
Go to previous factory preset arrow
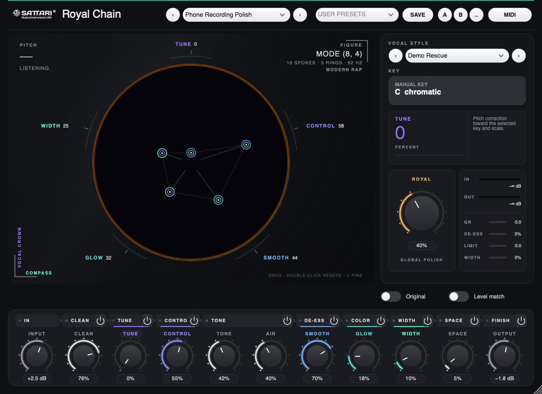[x=173, y=15]
